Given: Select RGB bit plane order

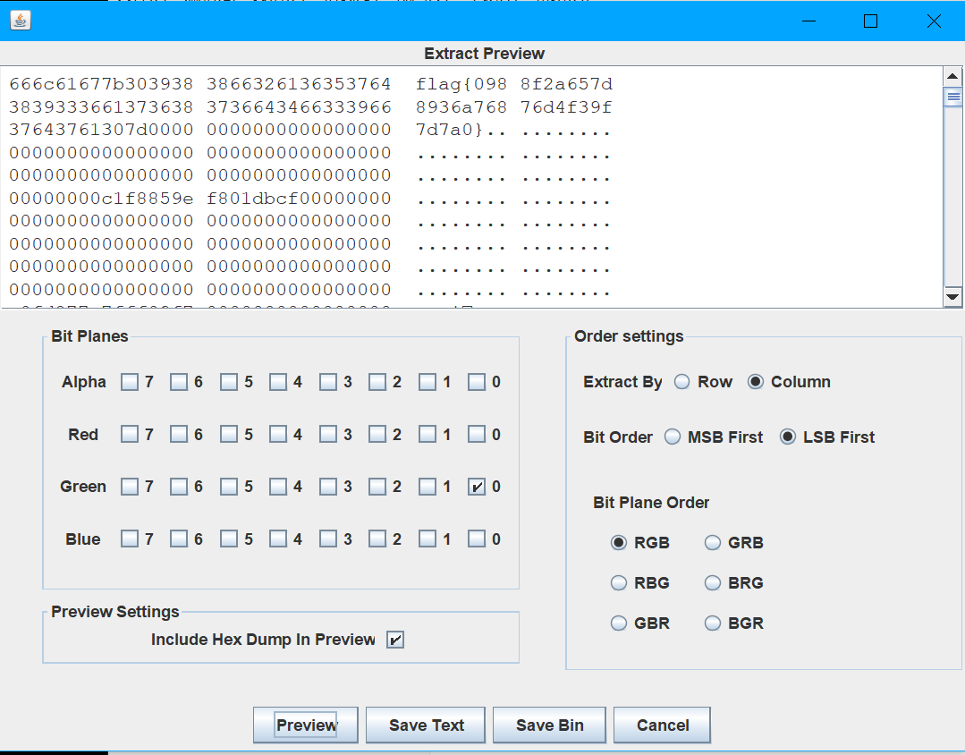Looking at the screenshot, I should pyautogui.click(x=619, y=542).
